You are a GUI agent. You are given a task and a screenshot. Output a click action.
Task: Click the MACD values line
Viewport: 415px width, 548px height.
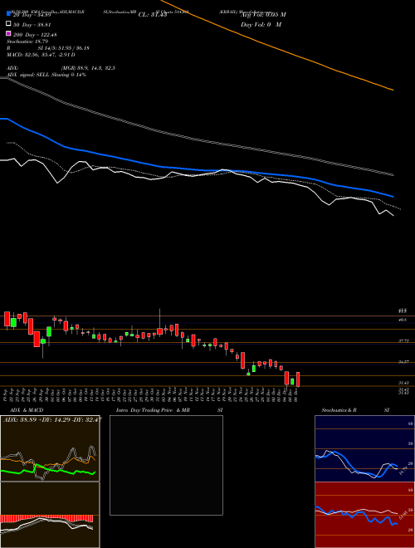[x=41, y=55]
